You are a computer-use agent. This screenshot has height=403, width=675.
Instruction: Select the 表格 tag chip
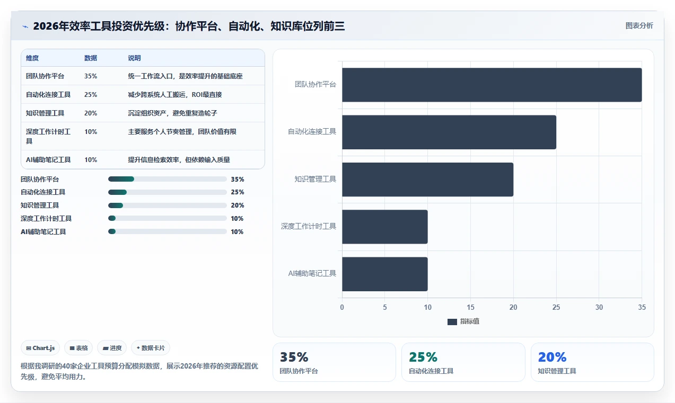(x=78, y=348)
